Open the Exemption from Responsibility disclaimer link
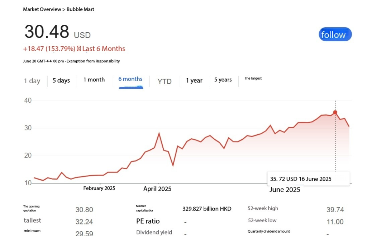The image size is (367, 246). [93, 61]
